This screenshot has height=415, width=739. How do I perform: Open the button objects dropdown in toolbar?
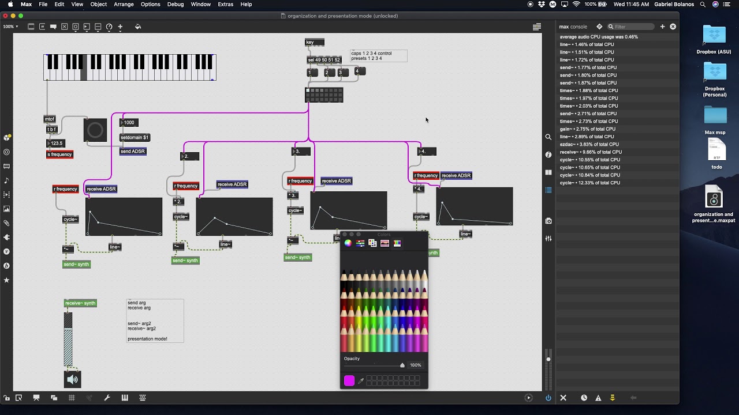(76, 27)
